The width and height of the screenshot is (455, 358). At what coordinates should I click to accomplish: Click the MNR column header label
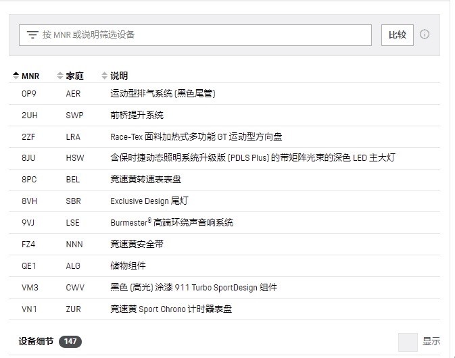[x=30, y=76]
